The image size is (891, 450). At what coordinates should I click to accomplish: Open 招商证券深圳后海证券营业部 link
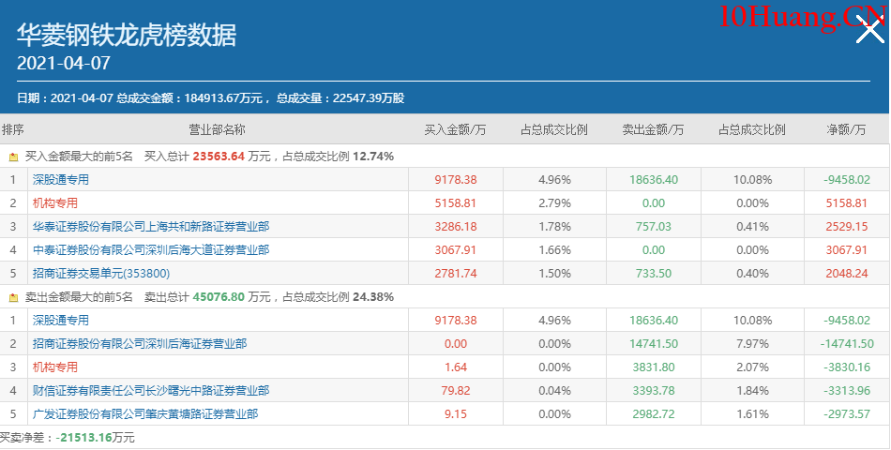[x=140, y=344]
